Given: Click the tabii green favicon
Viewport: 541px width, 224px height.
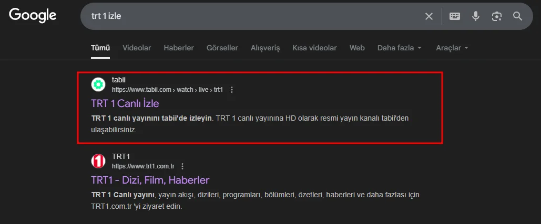Looking at the screenshot, I should [98, 84].
